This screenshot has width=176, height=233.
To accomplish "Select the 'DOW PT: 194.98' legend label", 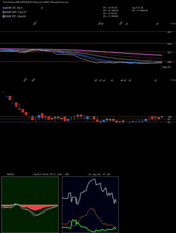I will pos(15,16).
